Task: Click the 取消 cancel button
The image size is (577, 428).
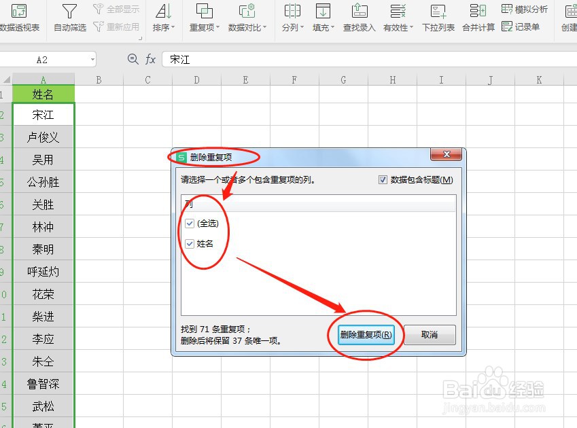Action: pyautogui.click(x=430, y=334)
